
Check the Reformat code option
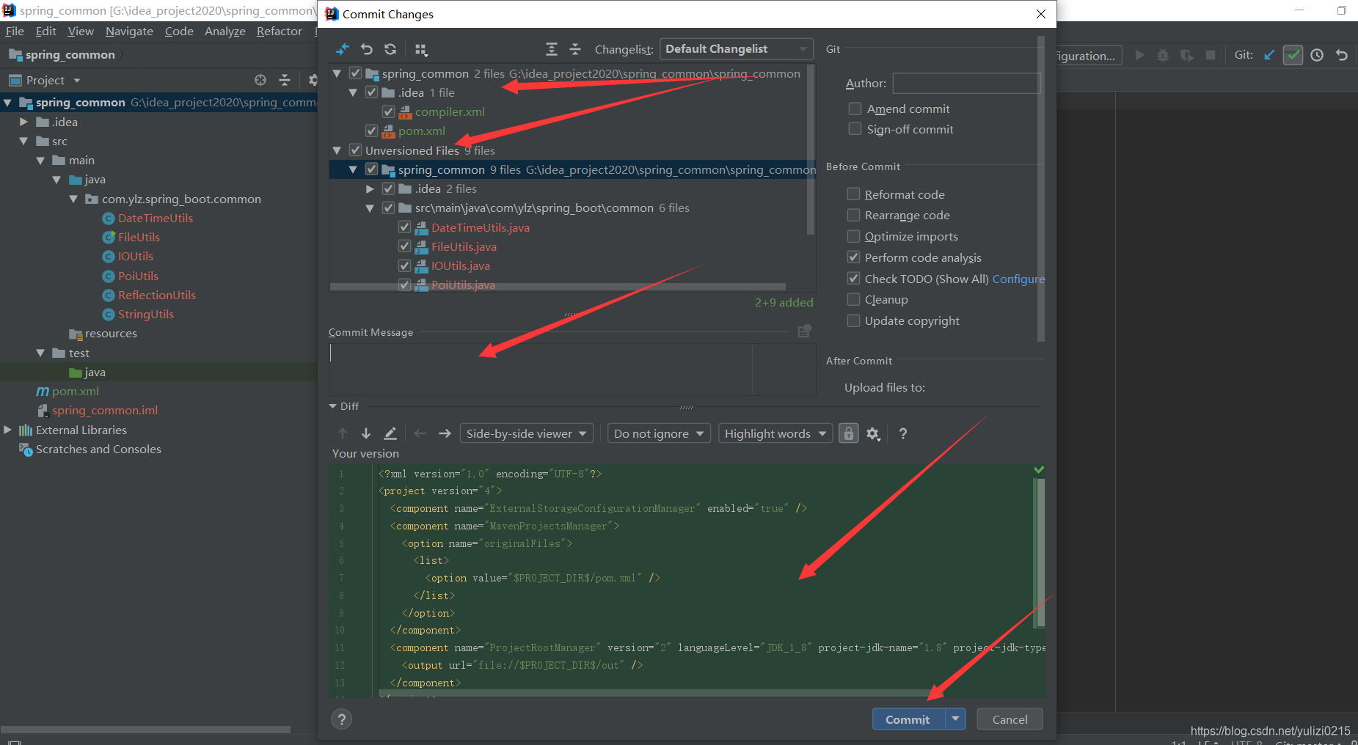tap(853, 194)
